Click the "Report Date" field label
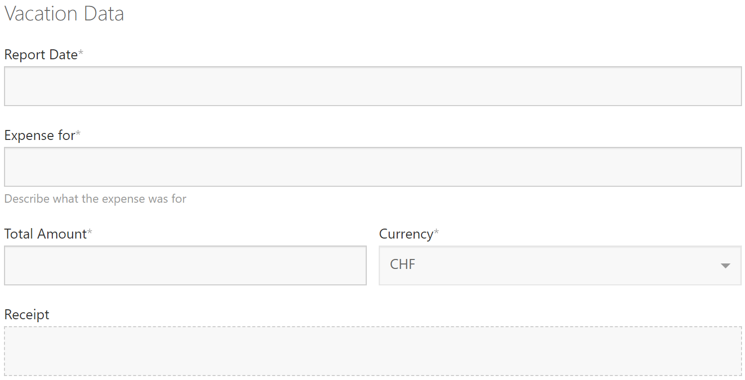745x380 pixels. (x=41, y=55)
